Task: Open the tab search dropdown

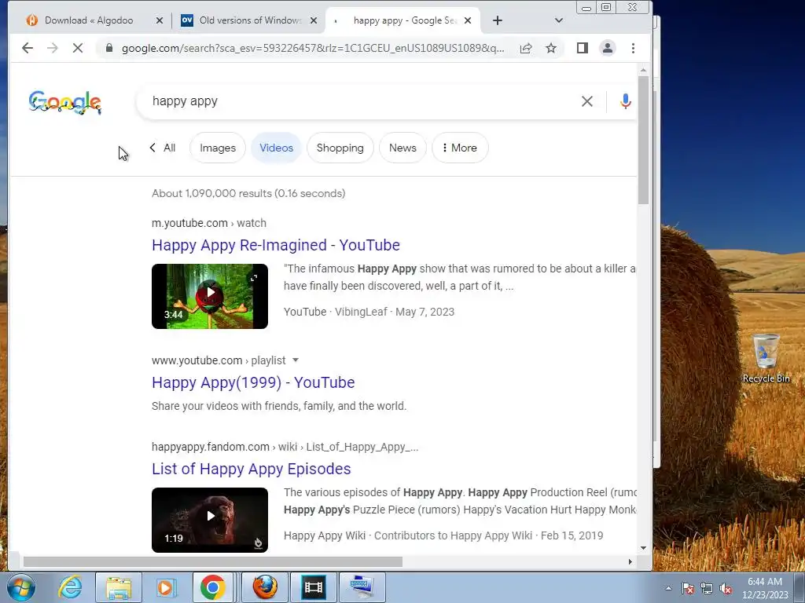Action: tap(559, 20)
